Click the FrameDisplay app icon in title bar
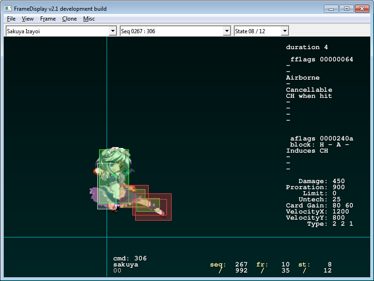 [8, 9]
